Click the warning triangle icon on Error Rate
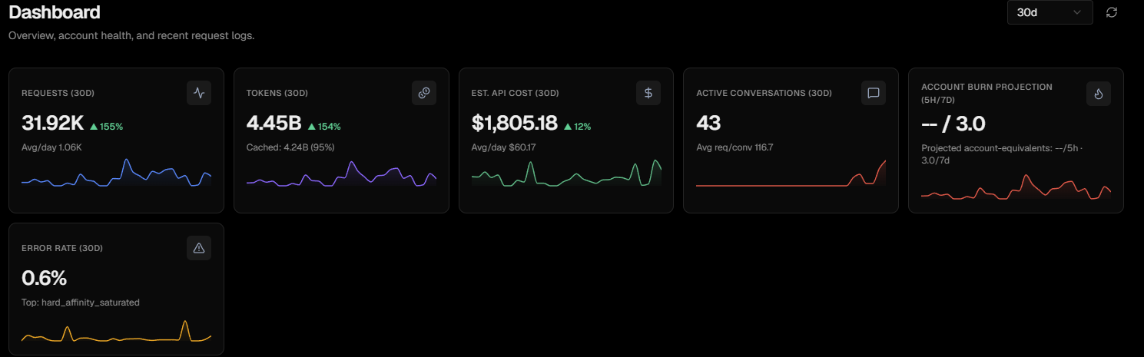The image size is (1144, 357). coord(199,248)
